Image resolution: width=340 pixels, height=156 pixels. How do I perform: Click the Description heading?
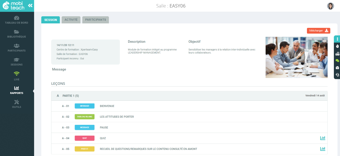pyautogui.click(x=137, y=42)
